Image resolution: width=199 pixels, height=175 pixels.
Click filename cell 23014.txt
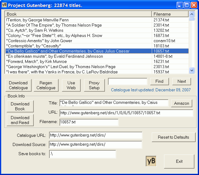pyautogui.click(x=170, y=25)
